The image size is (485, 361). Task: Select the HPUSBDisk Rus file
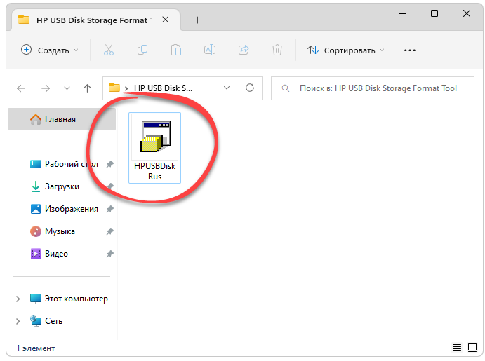point(154,148)
